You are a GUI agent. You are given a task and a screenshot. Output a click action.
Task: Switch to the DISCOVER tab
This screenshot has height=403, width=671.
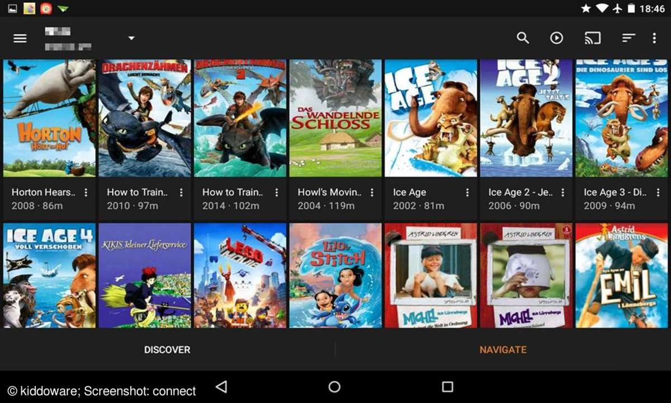click(167, 350)
